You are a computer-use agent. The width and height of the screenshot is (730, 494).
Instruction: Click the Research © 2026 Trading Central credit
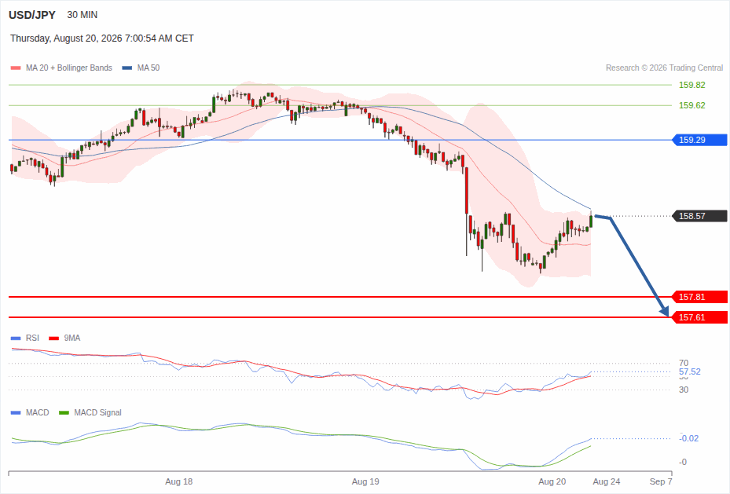coord(664,68)
